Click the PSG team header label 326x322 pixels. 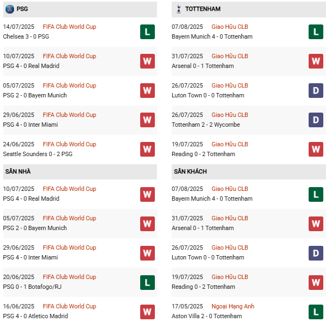22,9
